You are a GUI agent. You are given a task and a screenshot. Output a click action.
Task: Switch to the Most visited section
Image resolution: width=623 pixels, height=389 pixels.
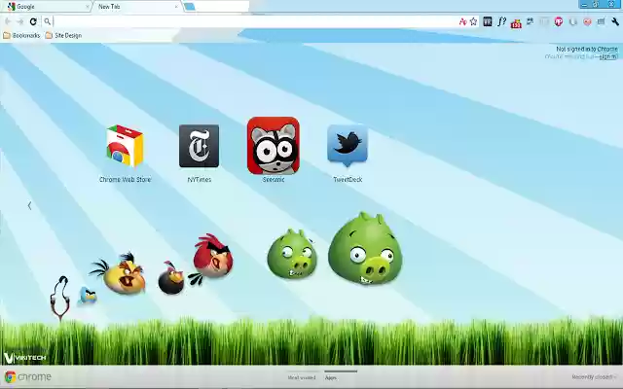point(302,377)
